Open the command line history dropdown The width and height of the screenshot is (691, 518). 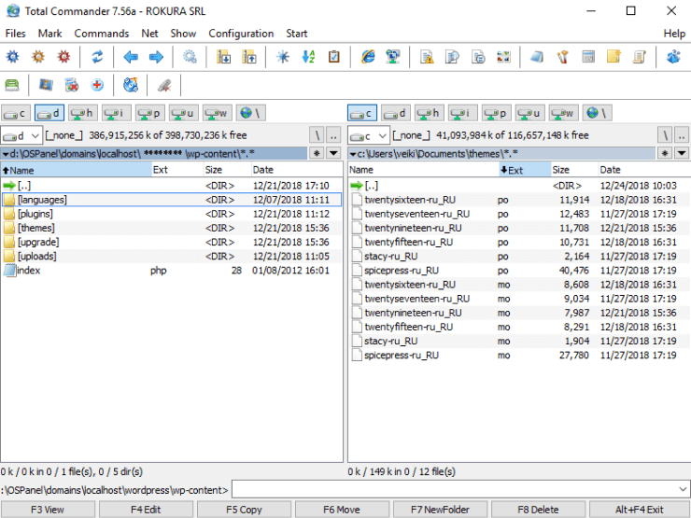(x=683, y=489)
